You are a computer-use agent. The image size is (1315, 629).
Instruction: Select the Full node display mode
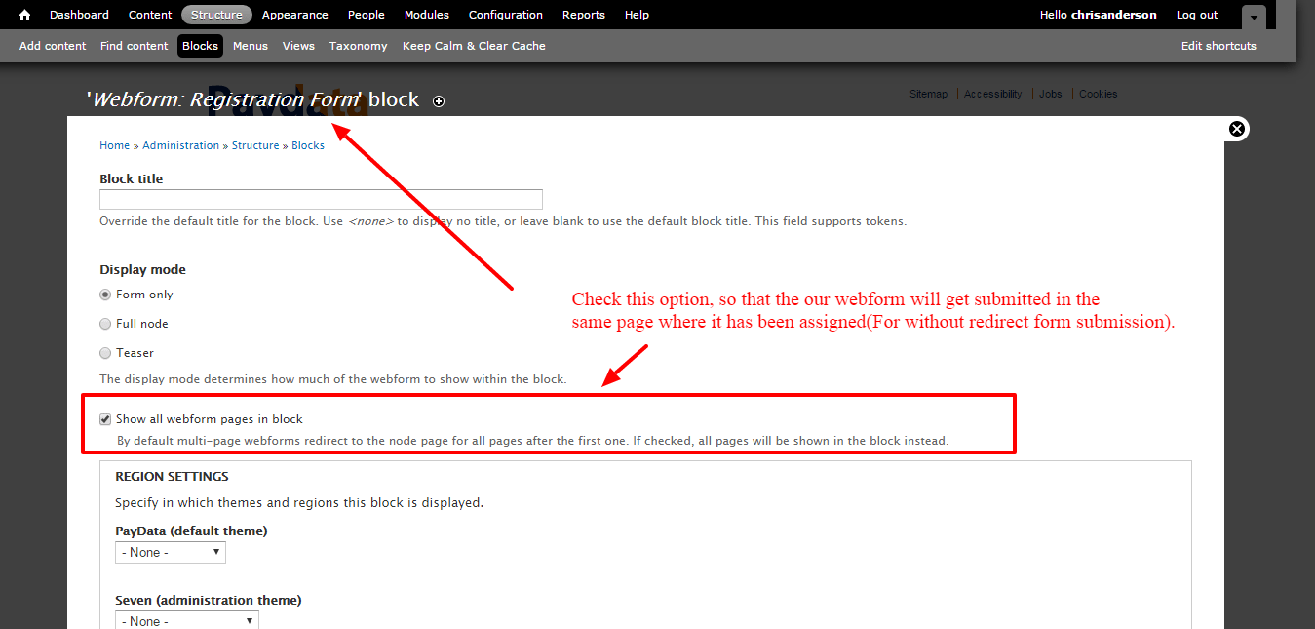pos(105,324)
